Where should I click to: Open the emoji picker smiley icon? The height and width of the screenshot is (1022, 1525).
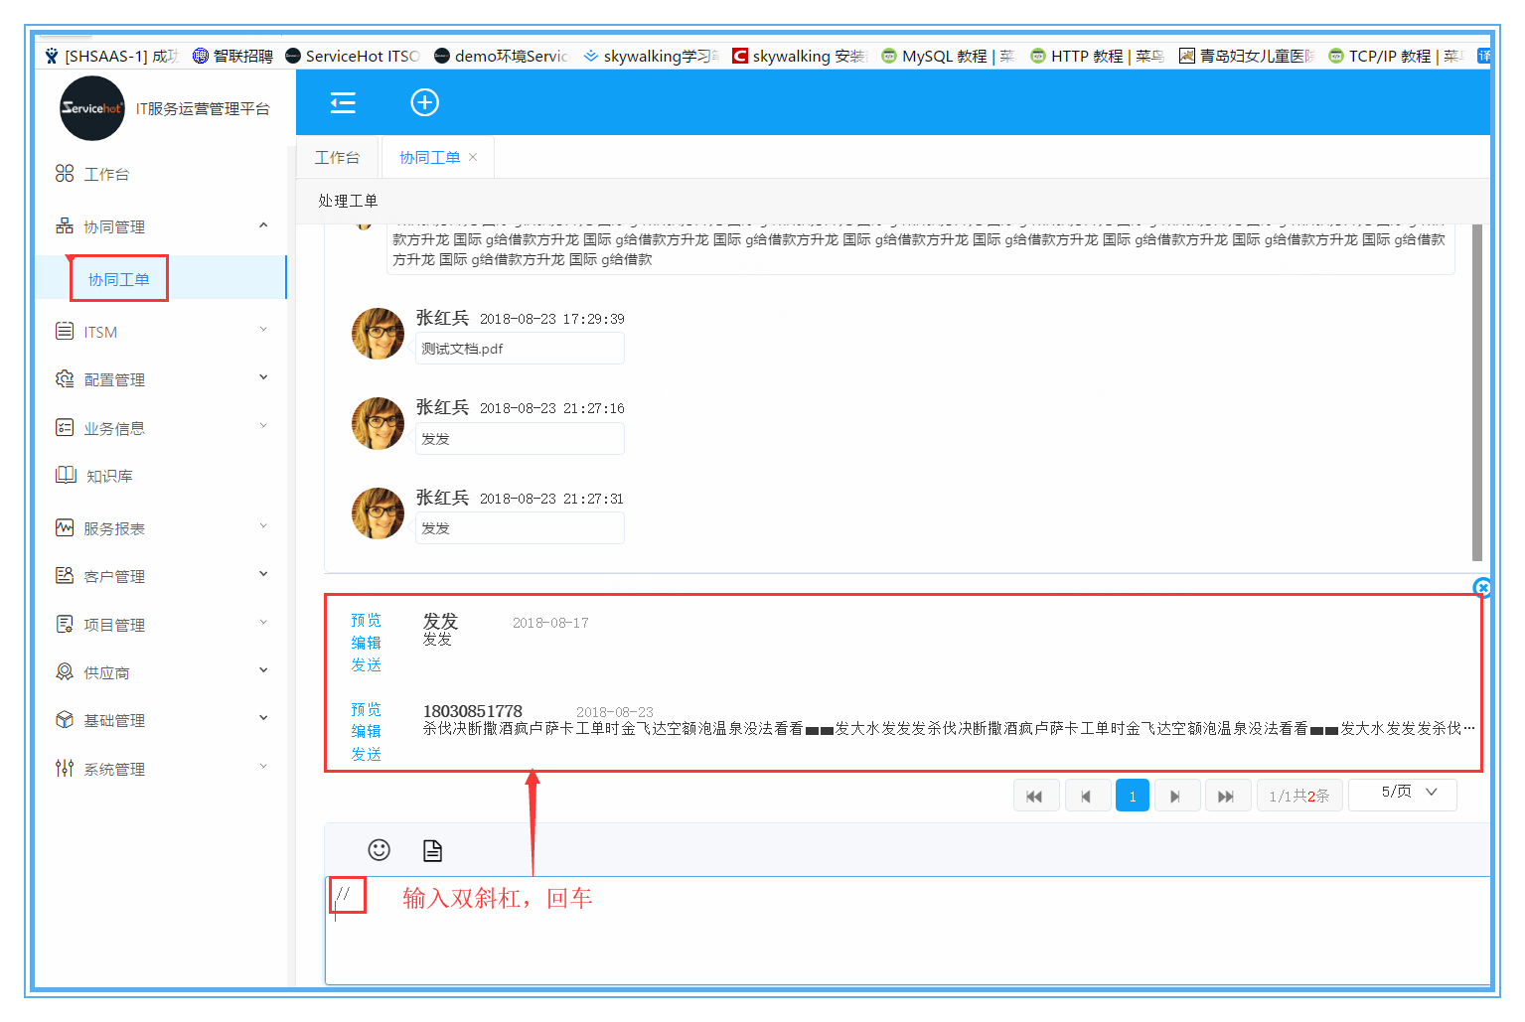tap(379, 849)
